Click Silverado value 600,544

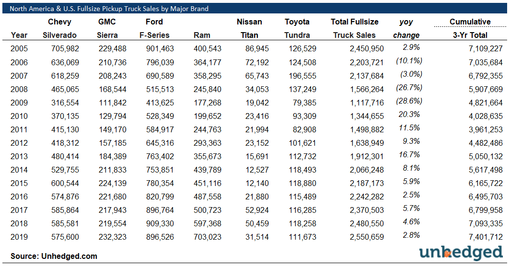pyautogui.click(x=65, y=184)
